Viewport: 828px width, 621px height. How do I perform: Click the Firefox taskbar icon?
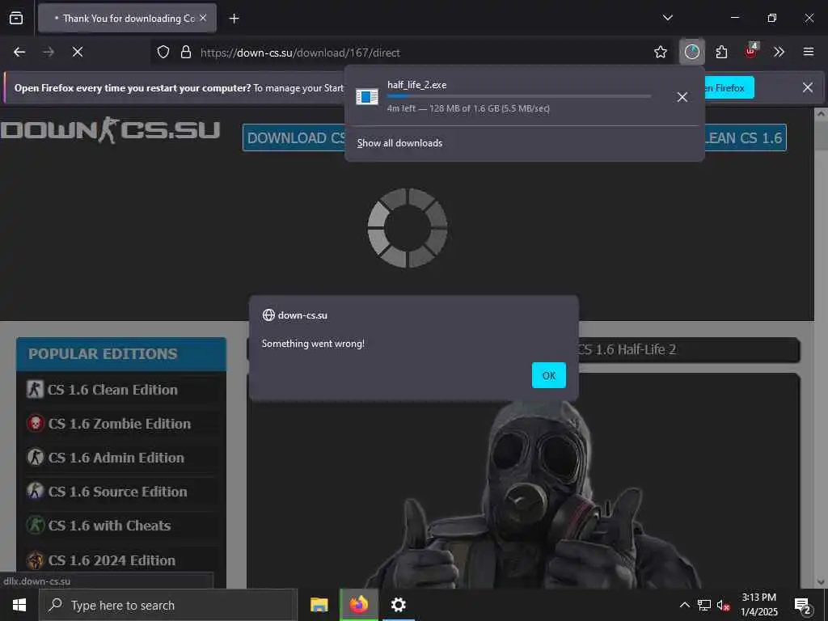pyautogui.click(x=358, y=605)
